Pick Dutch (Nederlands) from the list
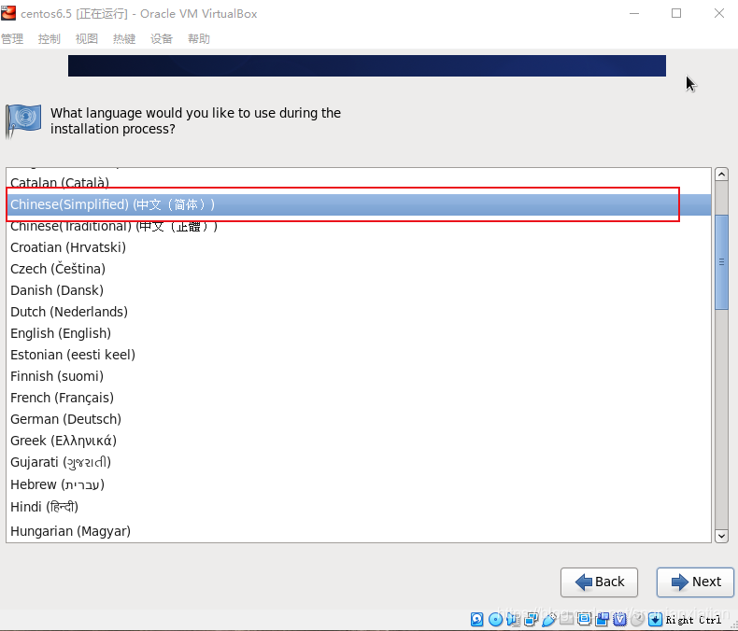738x631 pixels. click(359, 312)
